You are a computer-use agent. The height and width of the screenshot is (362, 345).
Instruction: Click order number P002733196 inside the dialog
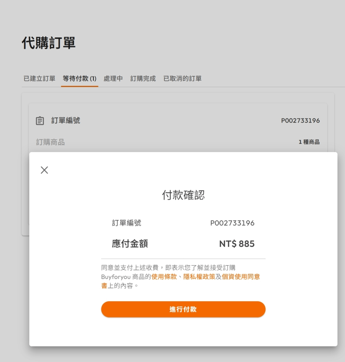coord(232,223)
